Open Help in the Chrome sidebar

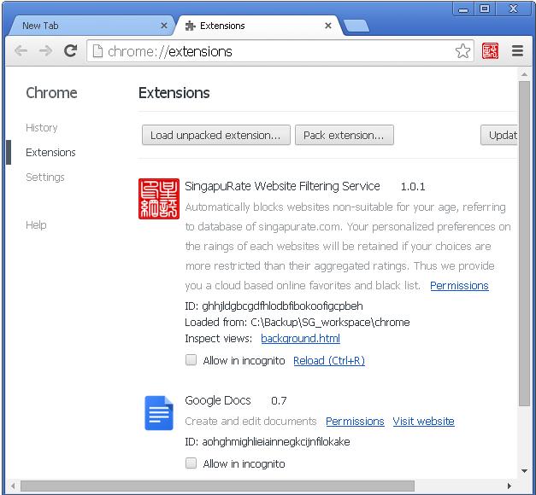pyautogui.click(x=36, y=225)
